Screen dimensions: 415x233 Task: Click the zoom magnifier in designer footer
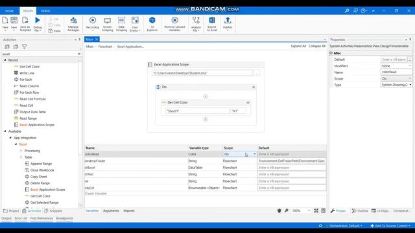coord(287,210)
